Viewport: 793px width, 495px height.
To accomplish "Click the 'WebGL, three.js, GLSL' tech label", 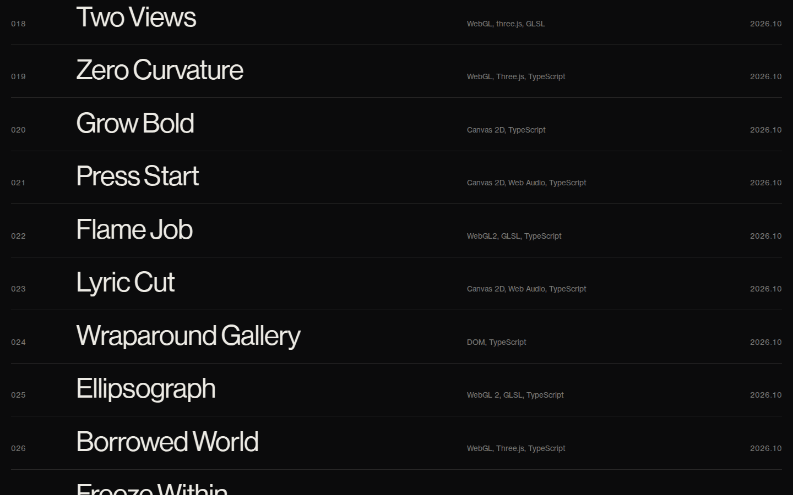I will 506,24.
